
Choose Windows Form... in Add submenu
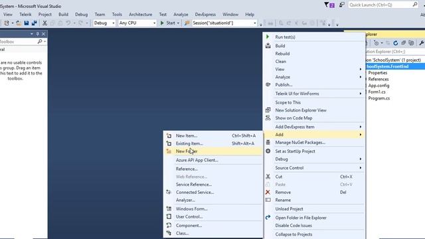213,209
